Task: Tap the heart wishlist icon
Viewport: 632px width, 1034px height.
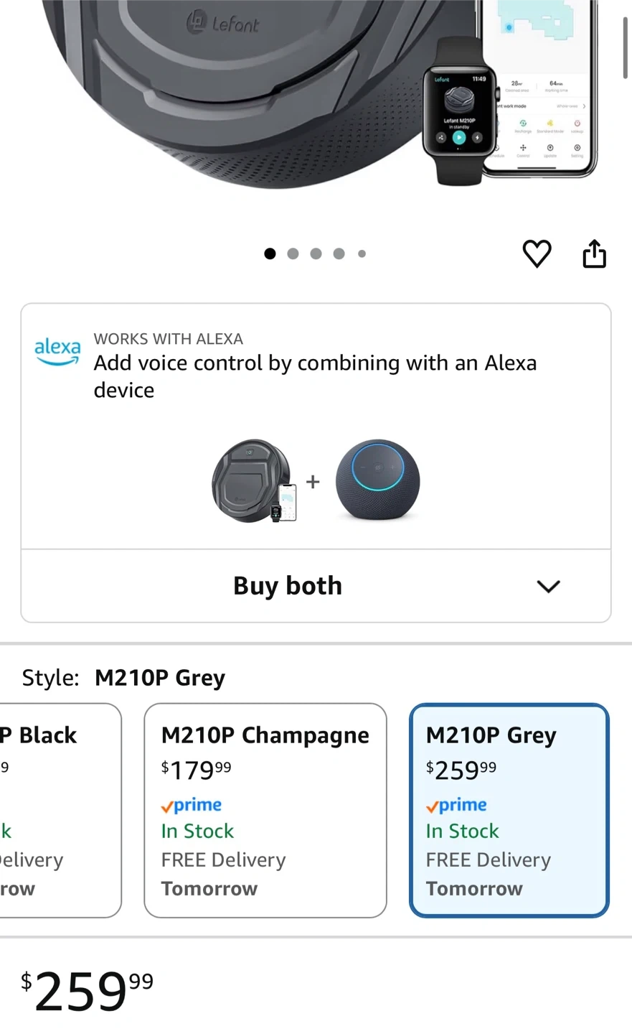Action: coord(537,253)
